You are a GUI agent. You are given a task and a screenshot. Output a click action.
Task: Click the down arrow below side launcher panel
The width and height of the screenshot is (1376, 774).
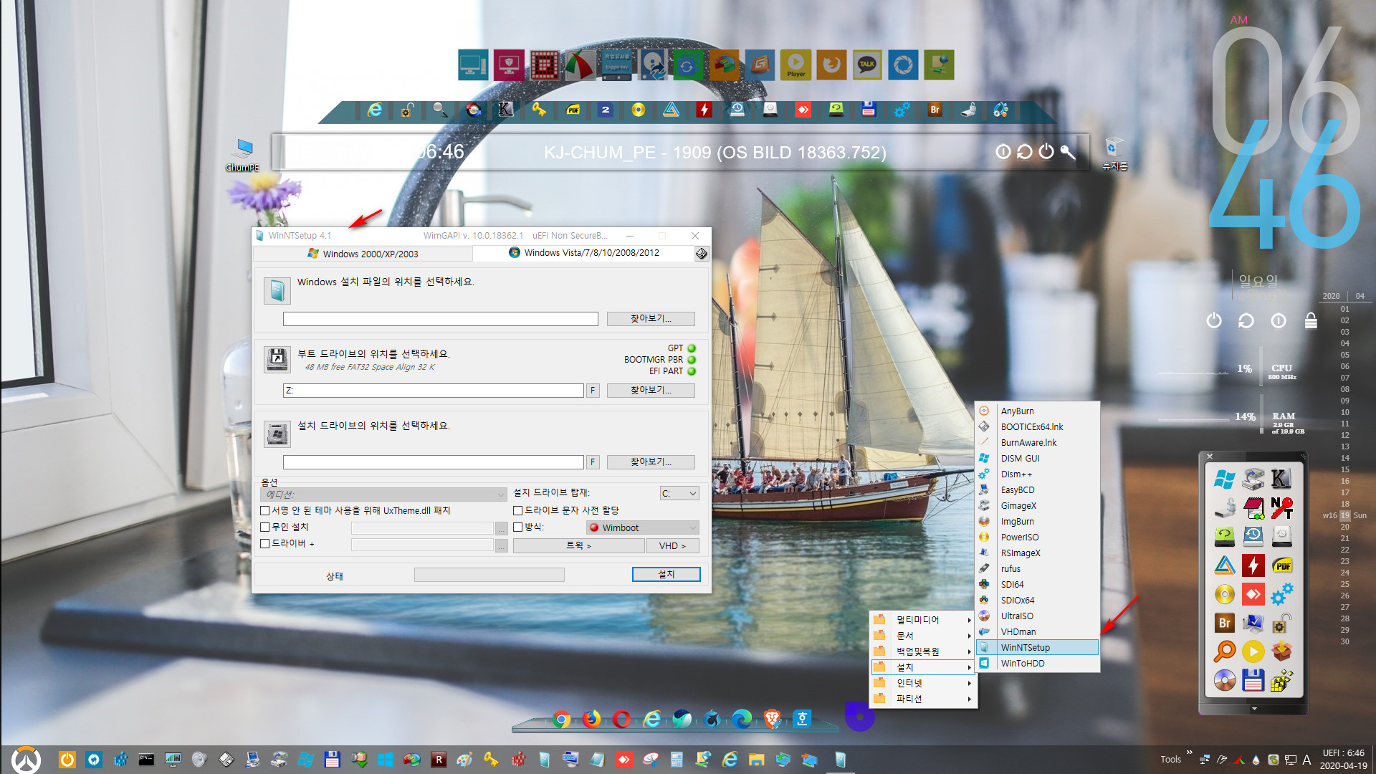click(1254, 709)
